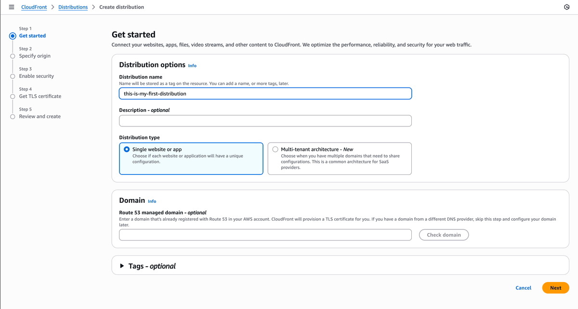This screenshot has height=309, width=578.
Task: Go to CloudFront breadcrumb link
Action: point(34,7)
